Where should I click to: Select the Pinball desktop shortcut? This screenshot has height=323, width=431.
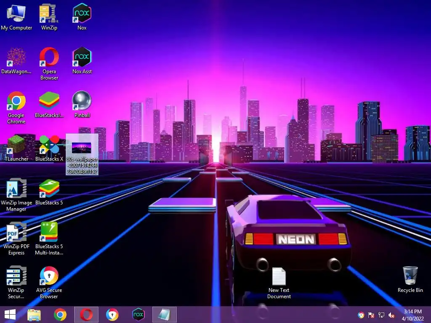82,105
